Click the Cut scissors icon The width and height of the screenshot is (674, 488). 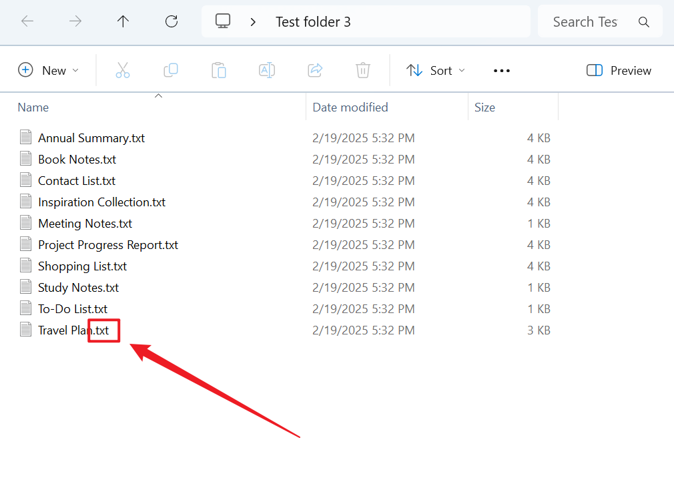tap(123, 70)
